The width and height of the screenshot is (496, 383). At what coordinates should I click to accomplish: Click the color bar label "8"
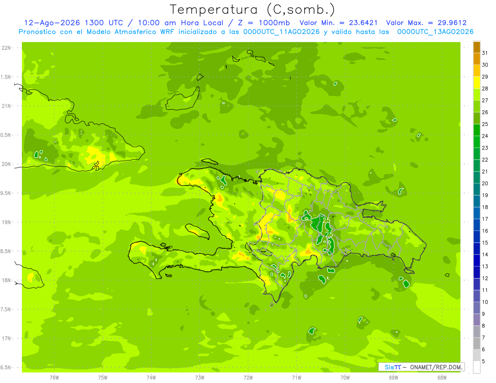pos(483,326)
